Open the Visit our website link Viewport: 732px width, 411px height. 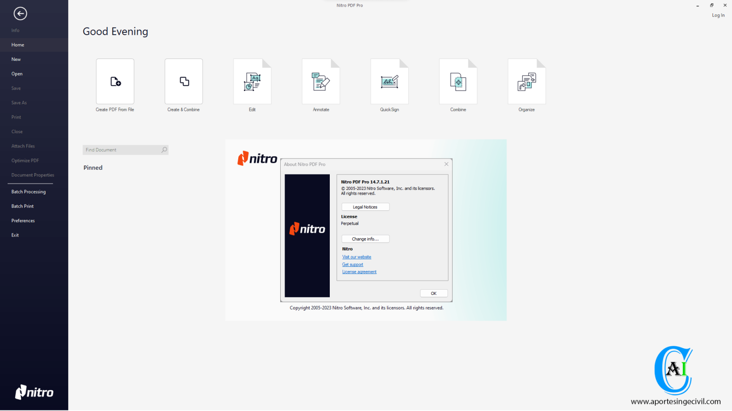pyautogui.click(x=356, y=256)
